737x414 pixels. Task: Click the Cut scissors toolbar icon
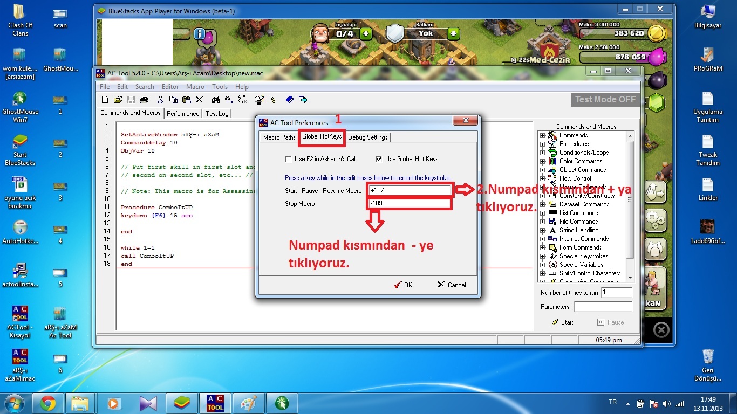point(160,100)
